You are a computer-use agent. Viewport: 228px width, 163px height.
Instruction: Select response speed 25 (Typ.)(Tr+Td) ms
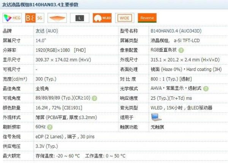pos(171,98)
